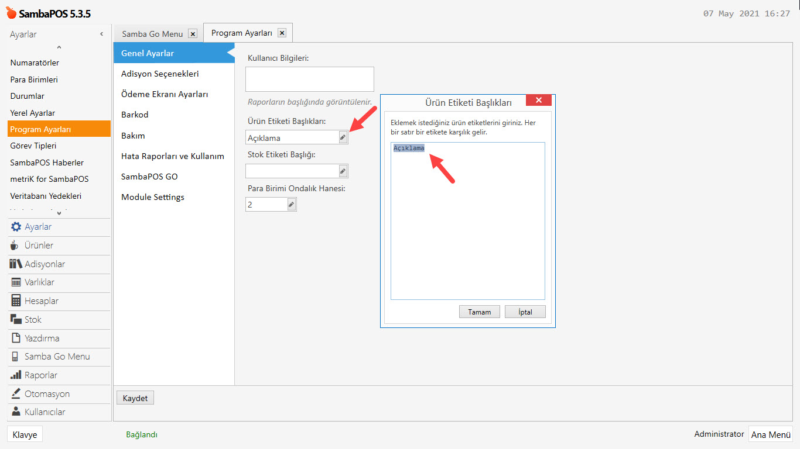Select Veritabanı Yedekleri in settings list
This screenshot has height=449, width=800.
[46, 196]
